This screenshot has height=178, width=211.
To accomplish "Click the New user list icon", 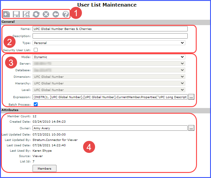I will pyautogui.click(x=6, y=14).
